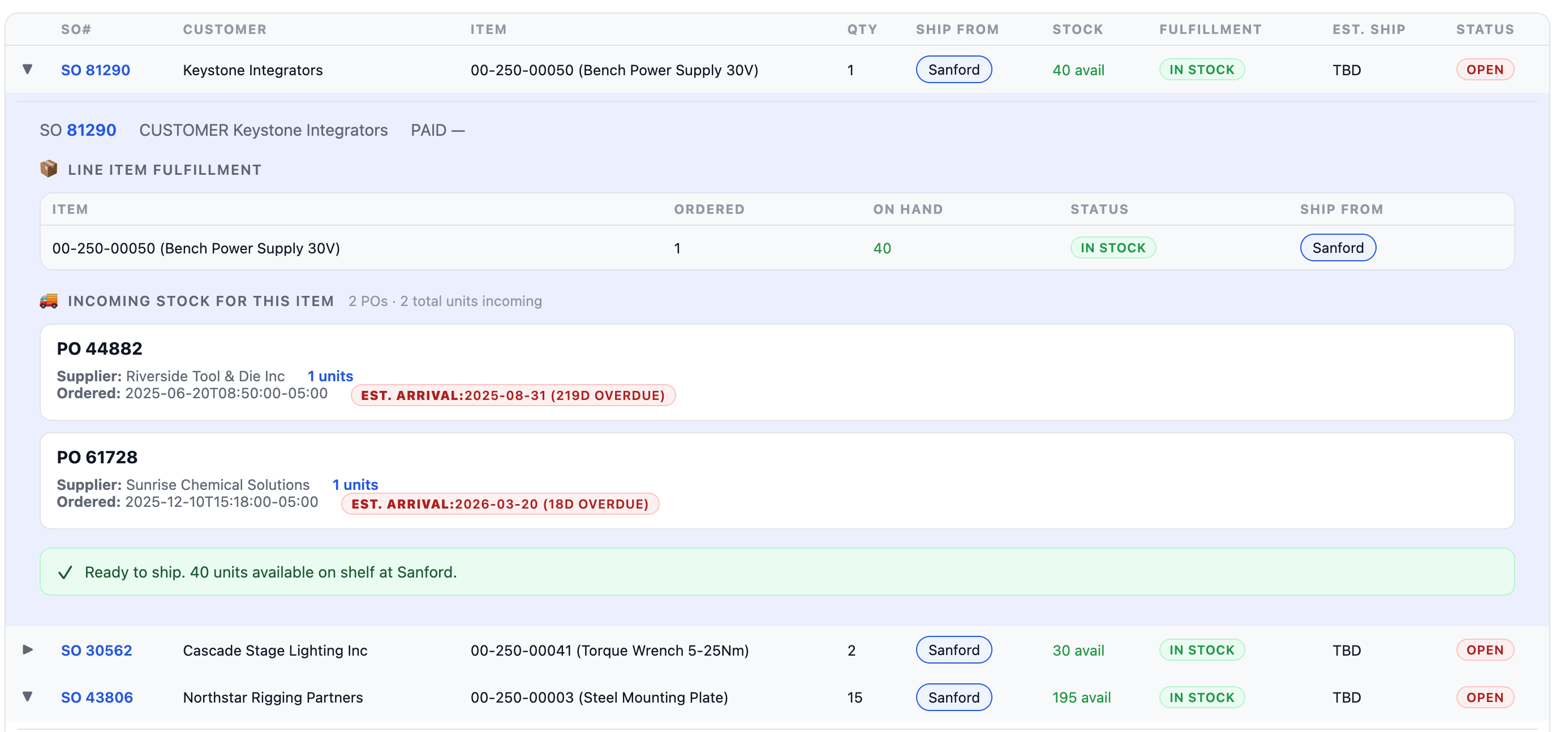Click '30 avail' stock value
Viewport: 1556px width, 732px height.
(1078, 651)
